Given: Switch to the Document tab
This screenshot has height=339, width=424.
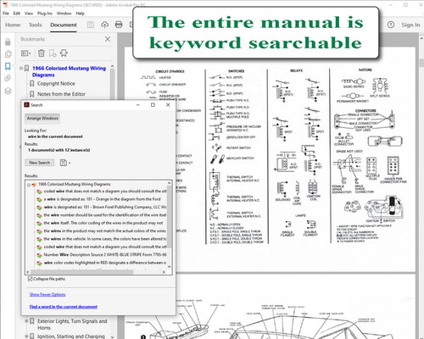Looking at the screenshot, I should click(64, 25).
